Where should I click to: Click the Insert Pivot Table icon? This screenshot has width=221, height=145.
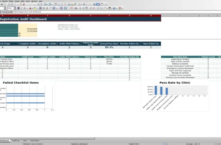(75, 4)
